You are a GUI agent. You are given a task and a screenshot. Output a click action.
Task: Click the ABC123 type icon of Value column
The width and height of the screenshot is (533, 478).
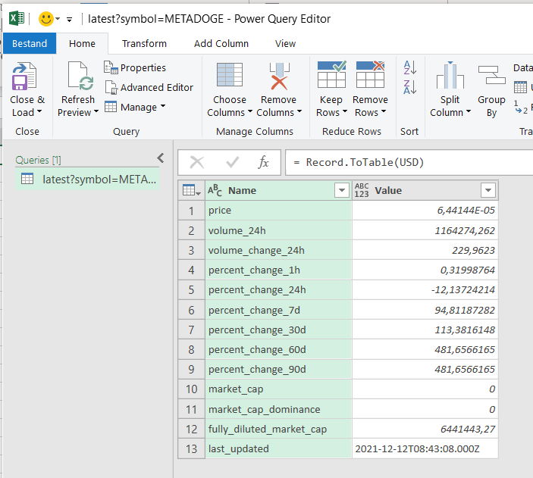(x=362, y=190)
